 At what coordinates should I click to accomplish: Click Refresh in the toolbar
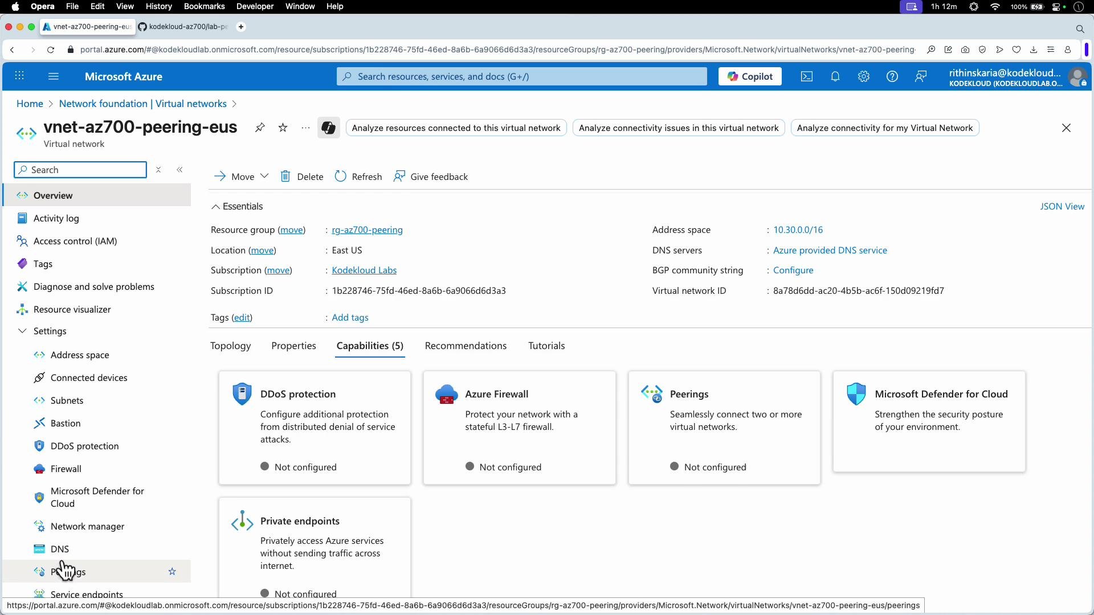[358, 177]
